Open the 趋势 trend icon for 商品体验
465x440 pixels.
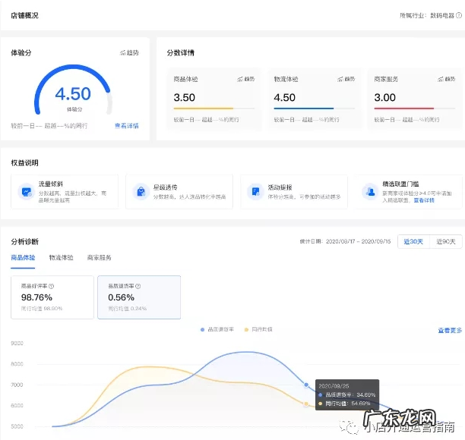click(246, 79)
